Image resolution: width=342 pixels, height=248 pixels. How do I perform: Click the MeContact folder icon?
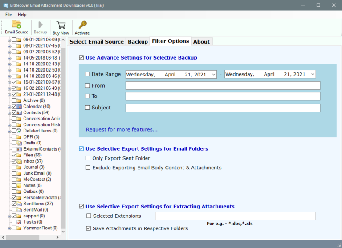[x=19, y=180]
